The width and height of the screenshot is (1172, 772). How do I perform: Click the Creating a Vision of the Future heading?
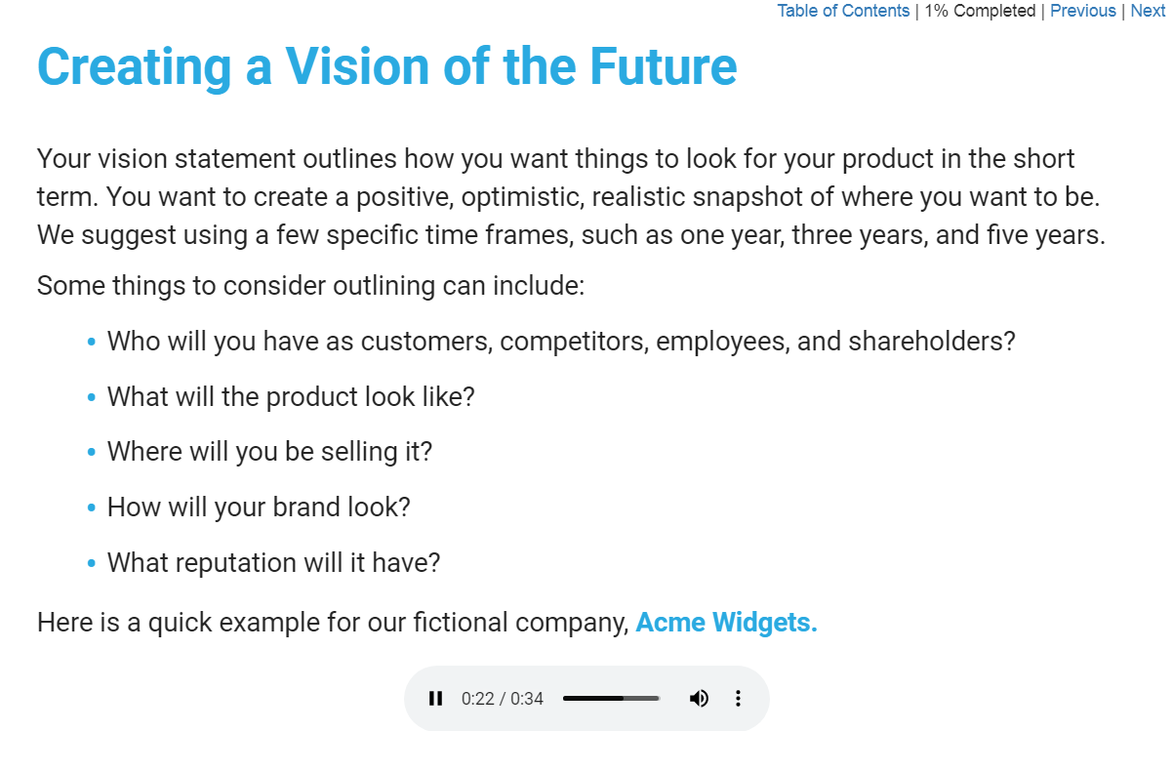pyautogui.click(x=387, y=66)
